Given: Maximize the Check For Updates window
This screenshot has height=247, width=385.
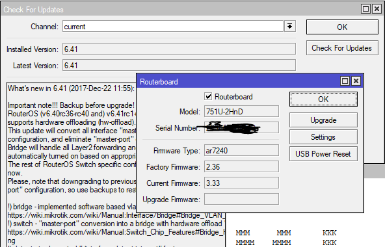Looking at the screenshot, I should 366,9.
